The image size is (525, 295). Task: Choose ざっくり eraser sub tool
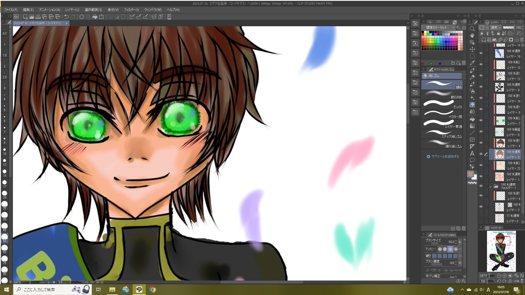(442, 104)
